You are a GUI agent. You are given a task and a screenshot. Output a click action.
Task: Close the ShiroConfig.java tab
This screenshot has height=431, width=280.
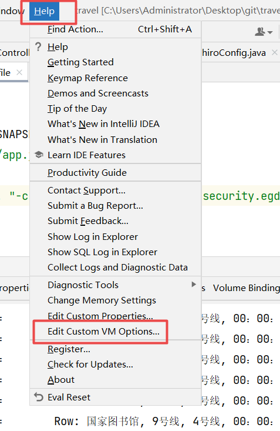pos(275,52)
